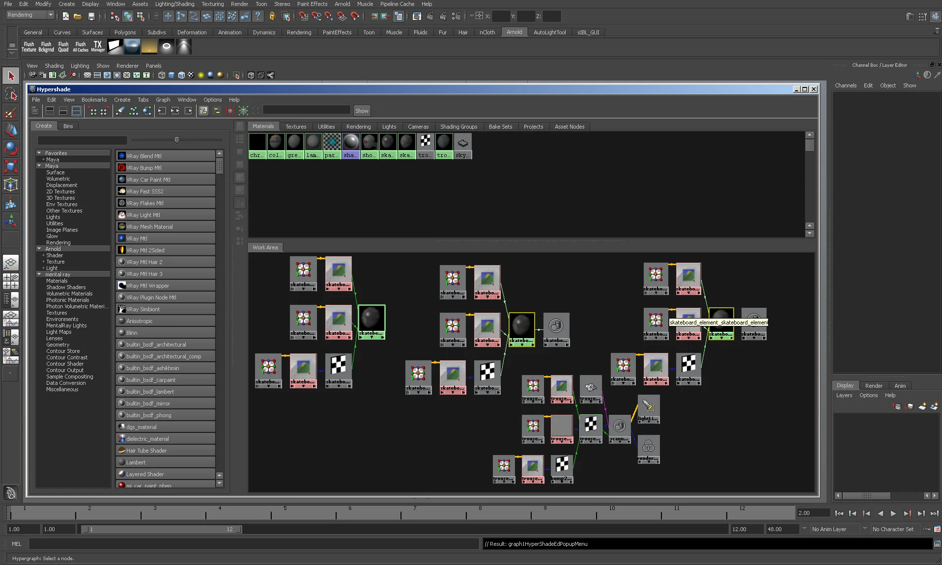Switch to the Textures tab in Hypershade

click(296, 127)
